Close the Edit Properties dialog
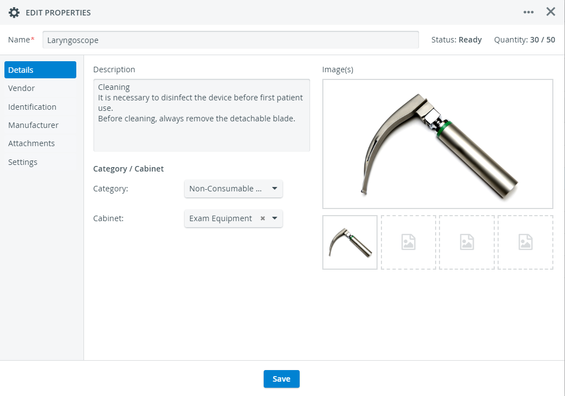This screenshot has width=565, height=396. pyautogui.click(x=551, y=12)
